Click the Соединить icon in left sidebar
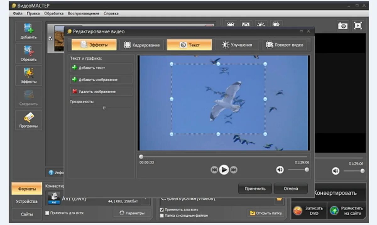 [29, 98]
